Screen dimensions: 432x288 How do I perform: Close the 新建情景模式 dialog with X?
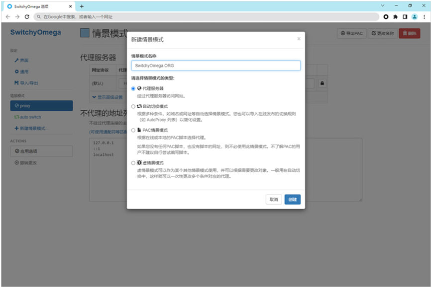tap(299, 39)
